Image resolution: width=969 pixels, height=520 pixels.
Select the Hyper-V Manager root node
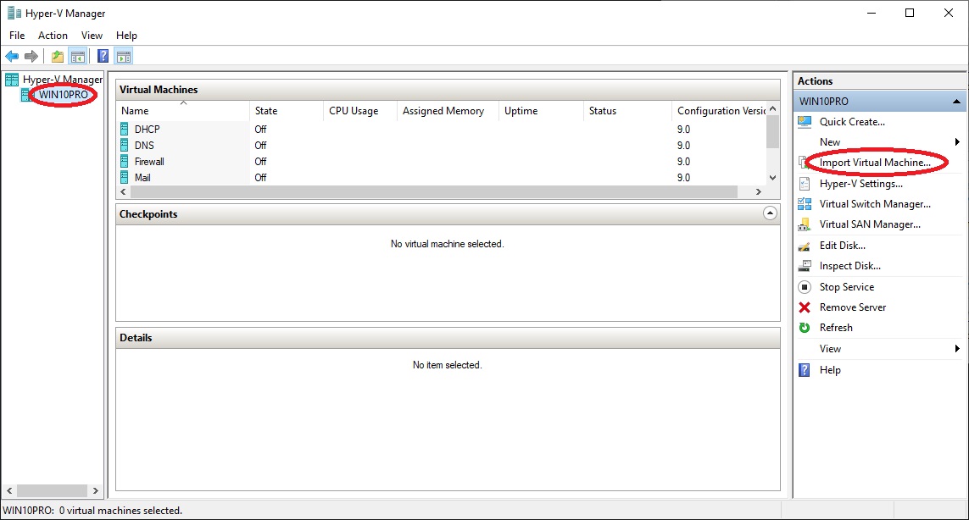click(x=63, y=80)
